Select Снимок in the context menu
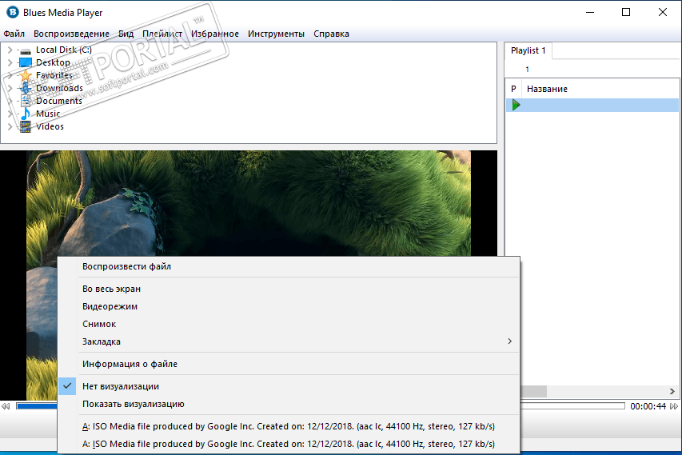The width and height of the screenshot is (682, 455). (x=289, y=324)
